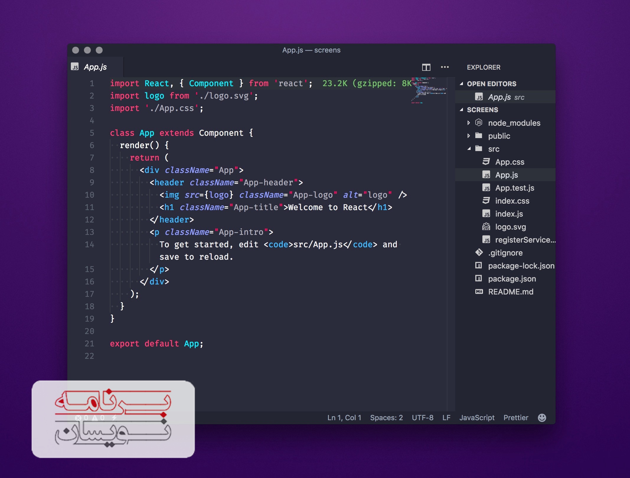Change language mode by clicking JavaScript
Viewport: 630px width, 478px height.
pos(477,418)
